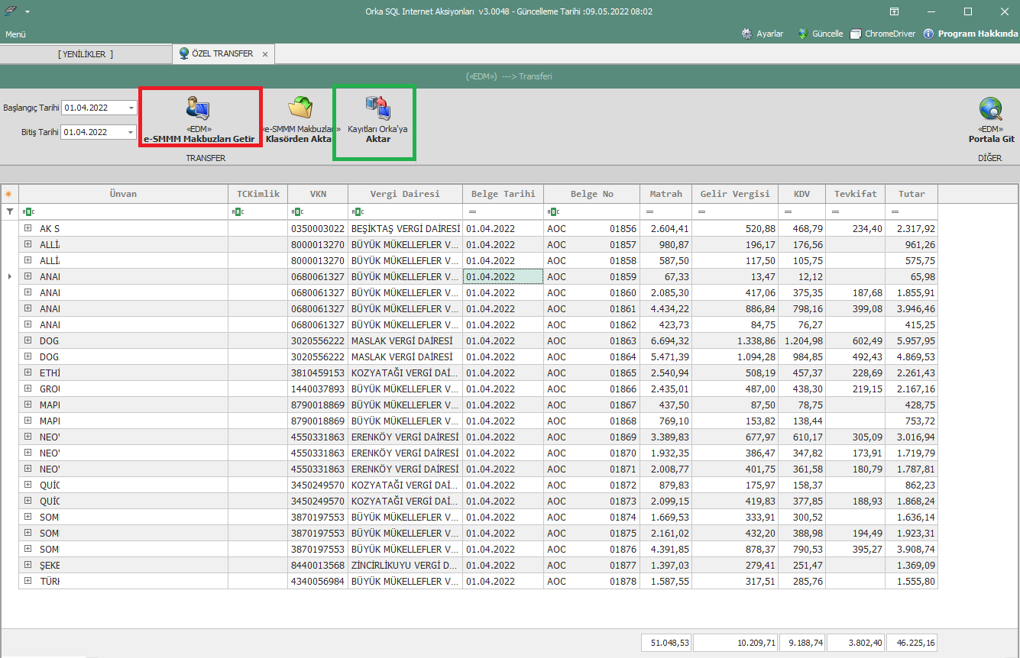
Task: Sort by Belge Tarihi column header
Action: (x=503, y=194)
